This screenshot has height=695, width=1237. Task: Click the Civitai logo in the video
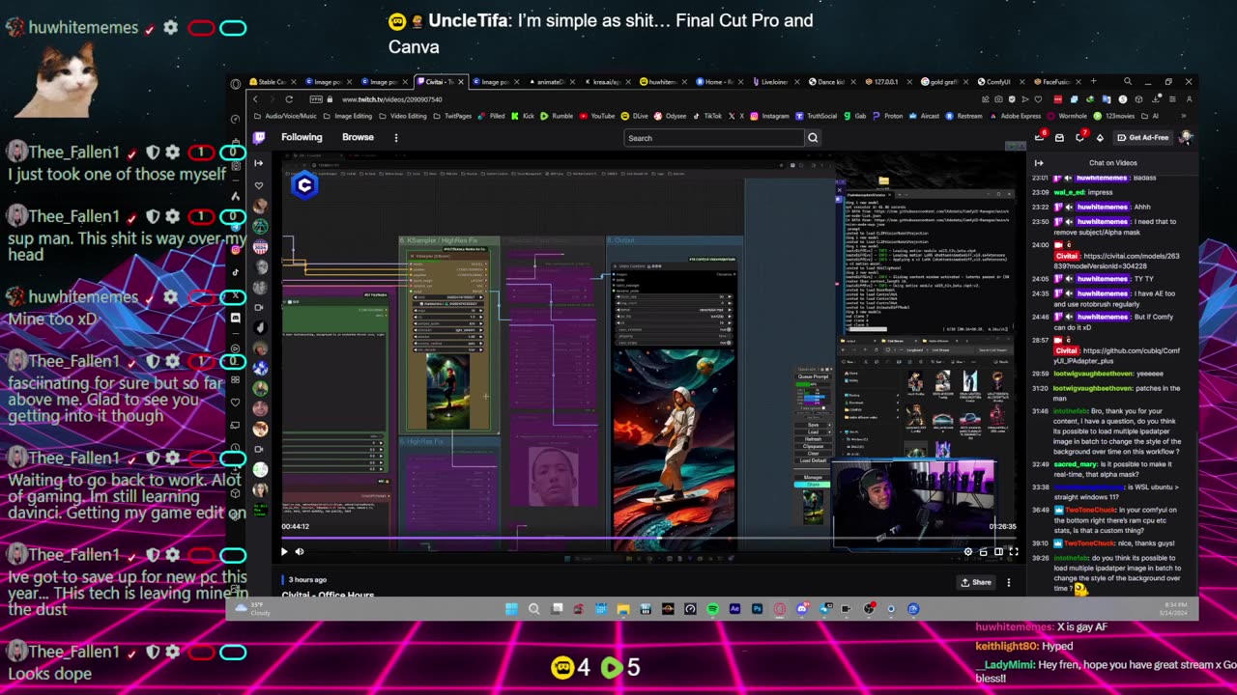(304, 185)
